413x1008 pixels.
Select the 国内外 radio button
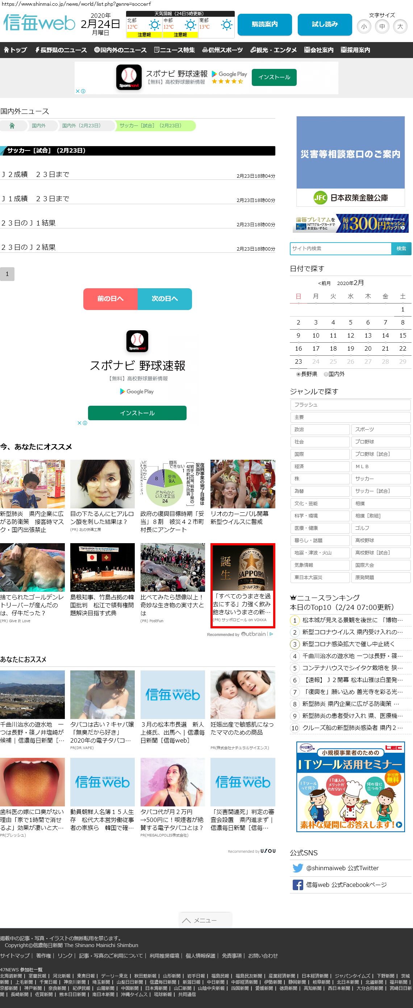pos(326,374)
